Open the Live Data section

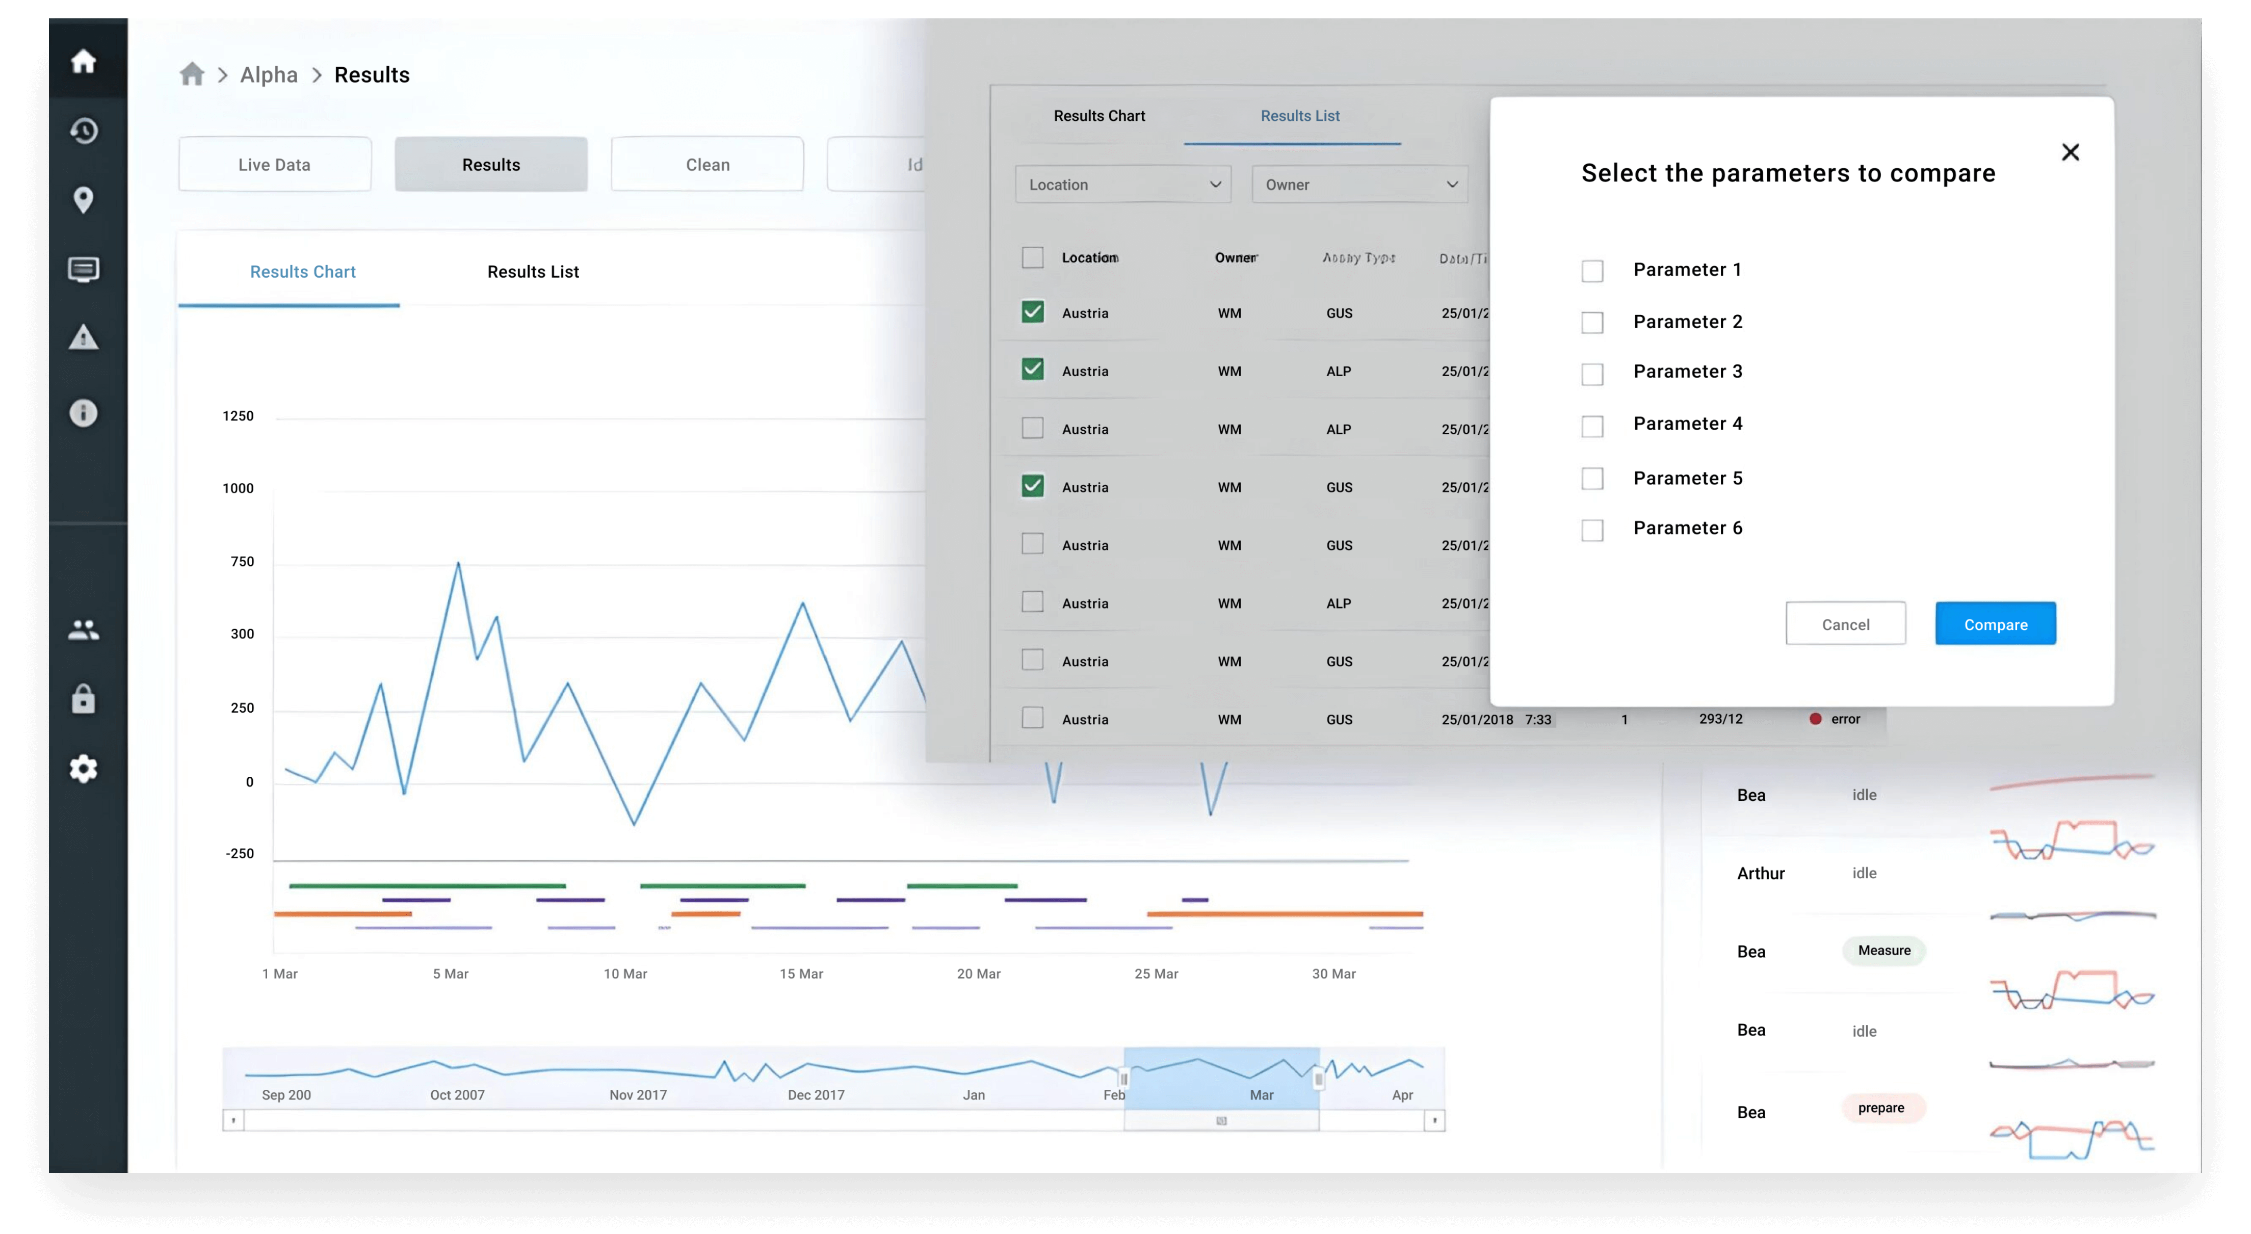pyautogui.click(x=274, y=164)
